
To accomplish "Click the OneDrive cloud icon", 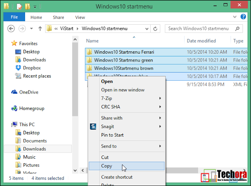I will tap(14, 92).
